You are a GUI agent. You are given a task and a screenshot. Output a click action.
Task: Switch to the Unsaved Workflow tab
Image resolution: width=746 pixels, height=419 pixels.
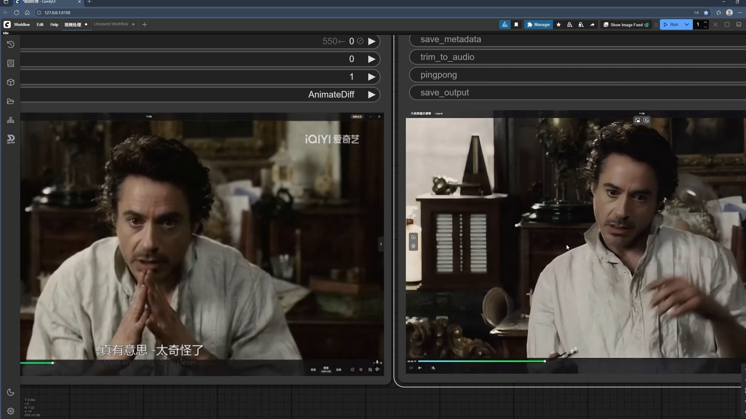[111, 24]
